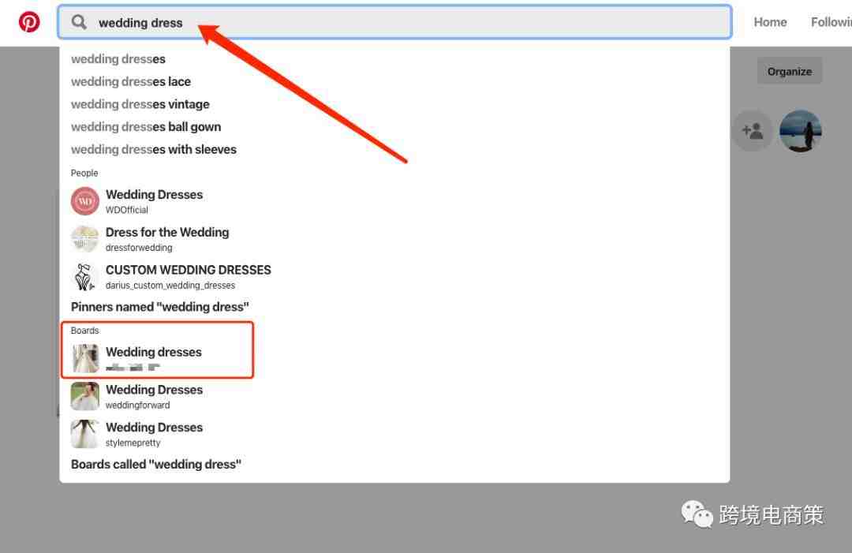This screenshot has width=852, height=553.
Task: Choose suggestion "wedding dresses vintage"
Action: pyautogui.click(x=140, y=104)
